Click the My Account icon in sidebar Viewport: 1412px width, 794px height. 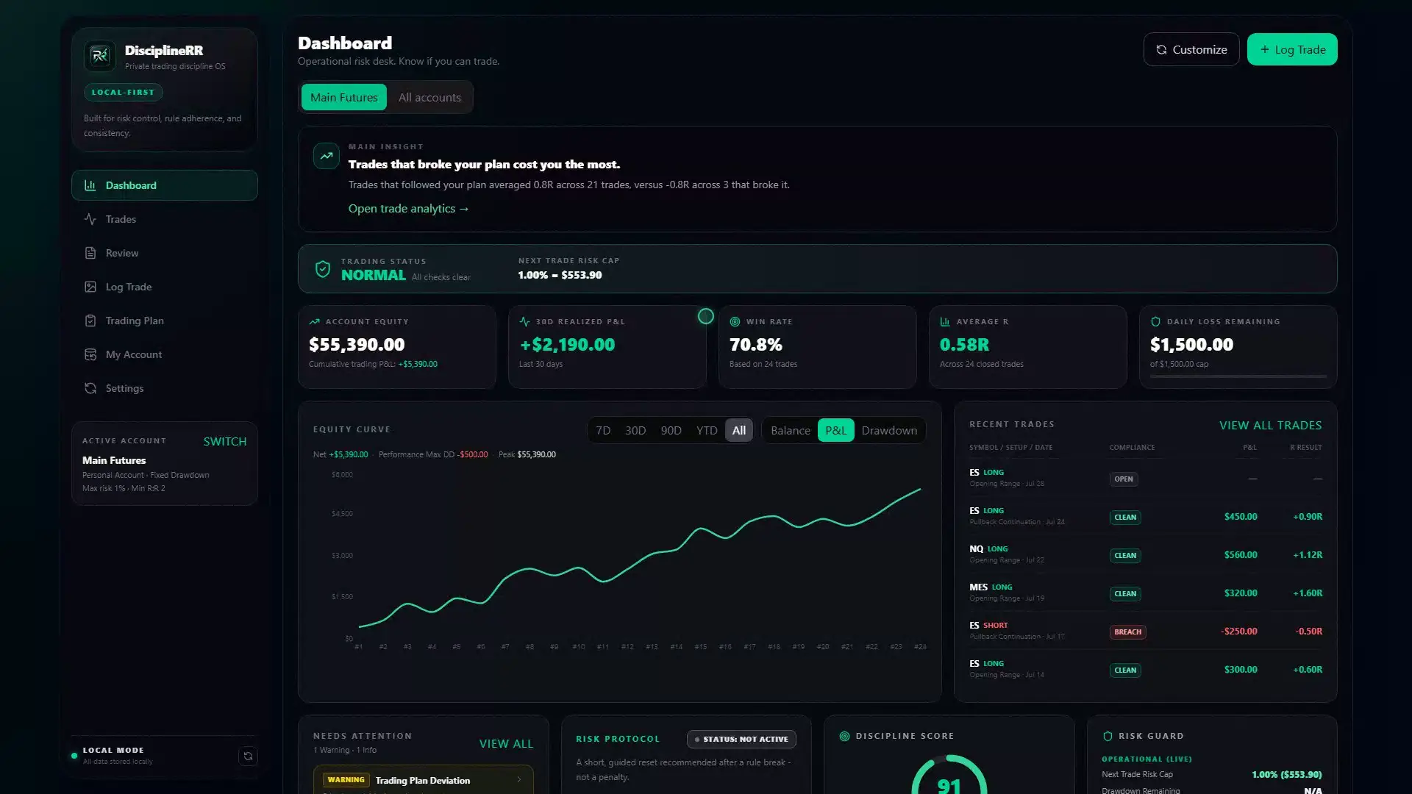pos(90,354)
